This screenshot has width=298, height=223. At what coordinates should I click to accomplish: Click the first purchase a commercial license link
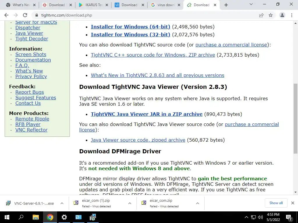click(x=231, y=45)
